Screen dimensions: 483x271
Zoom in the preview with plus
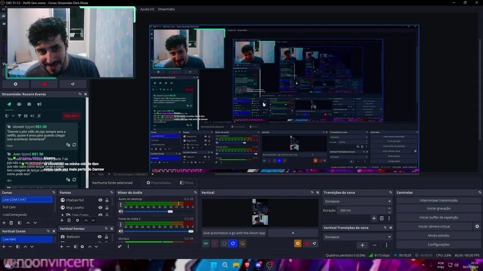(x=109, y=174)
